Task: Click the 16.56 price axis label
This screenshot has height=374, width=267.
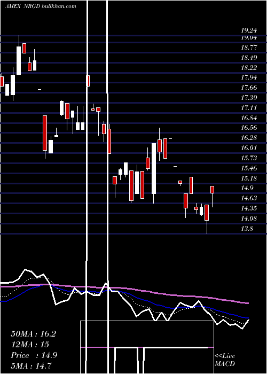Action: 249,128
